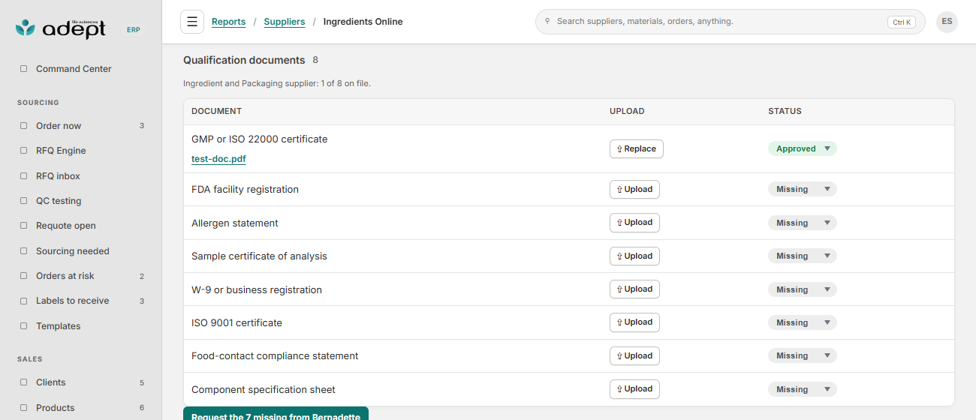Replace the GMP or ISO 22000 certificate
The width and height of the screenshot is (976, 420).
636,148
